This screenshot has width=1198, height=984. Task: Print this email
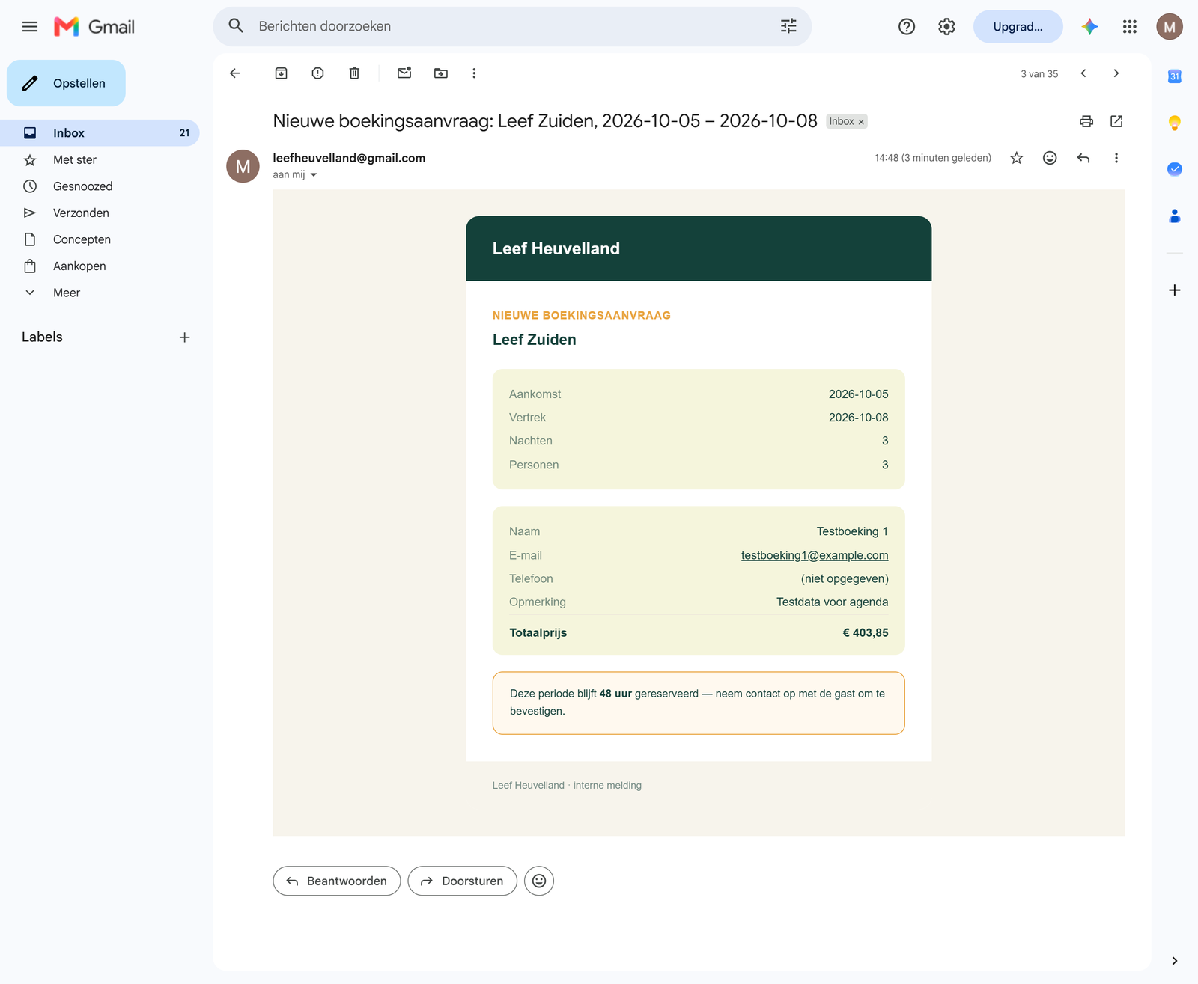coord(1086,121)
